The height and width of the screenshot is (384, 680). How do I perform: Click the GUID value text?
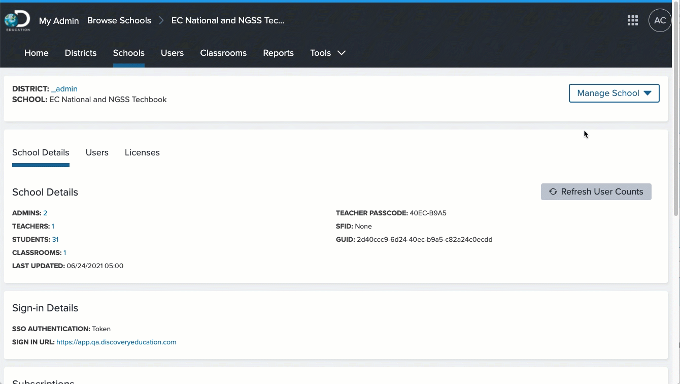[x=425, y=239]
